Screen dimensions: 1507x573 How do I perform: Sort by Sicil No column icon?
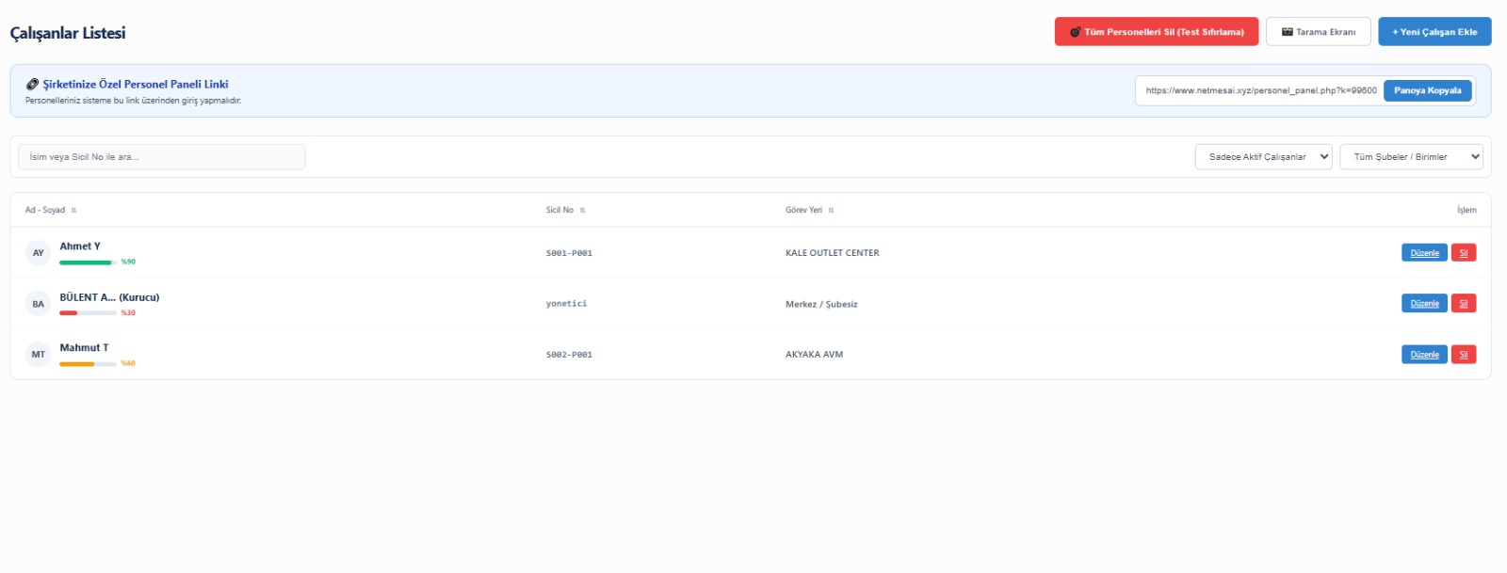(x=582, y=210)
